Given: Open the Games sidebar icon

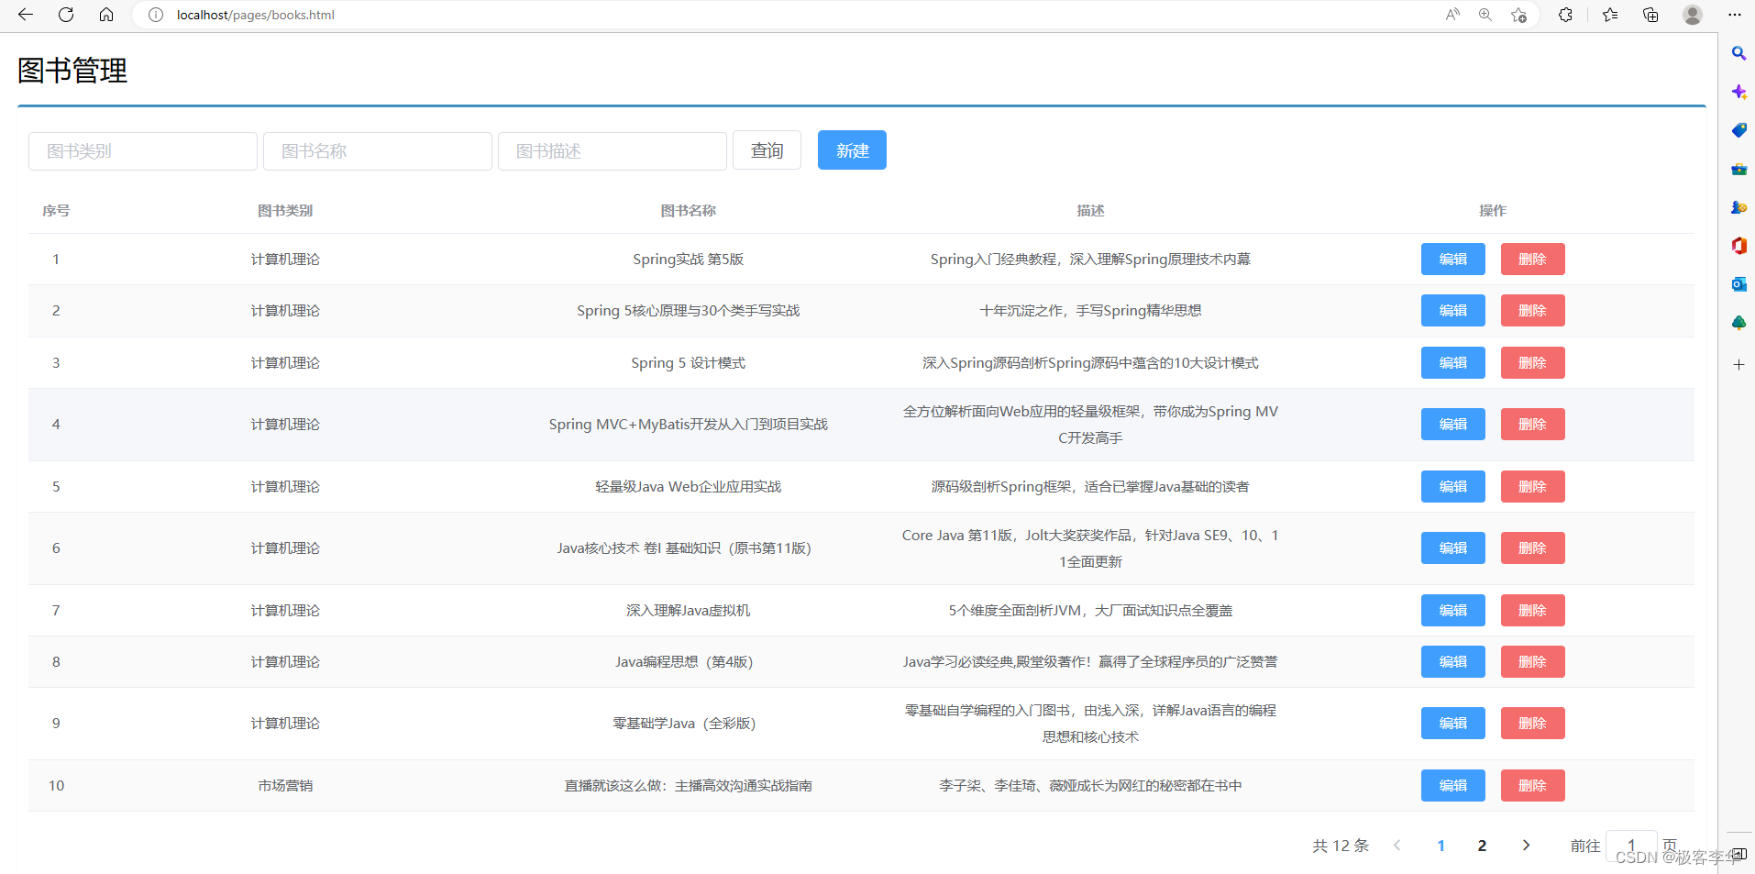Looking at the screenshot, I should pos(1738,207).
